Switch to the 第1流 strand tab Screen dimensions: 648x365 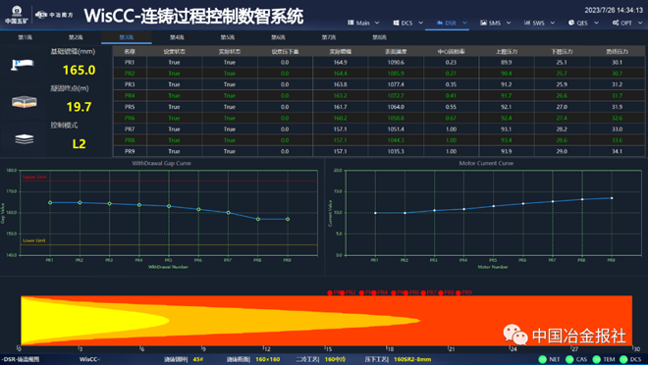(x=26, y=37)
